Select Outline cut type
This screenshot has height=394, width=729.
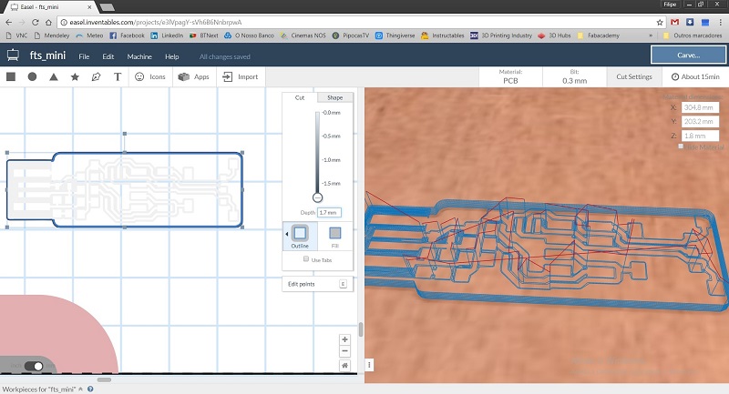300,237
